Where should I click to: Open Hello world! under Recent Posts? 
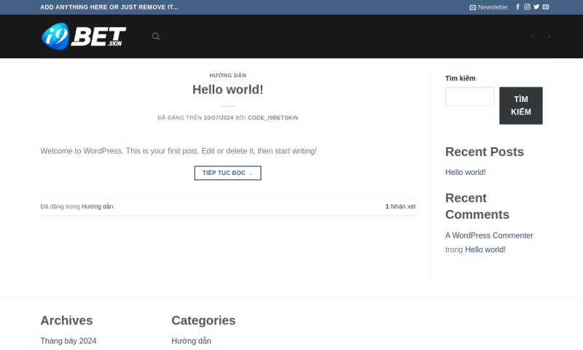(x=465, y=172)
